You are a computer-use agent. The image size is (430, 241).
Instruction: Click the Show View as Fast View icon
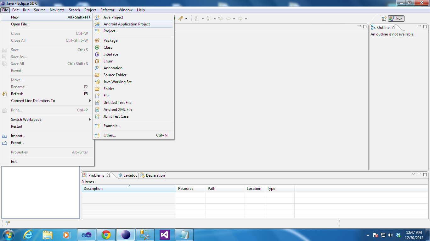click(8, 223)
